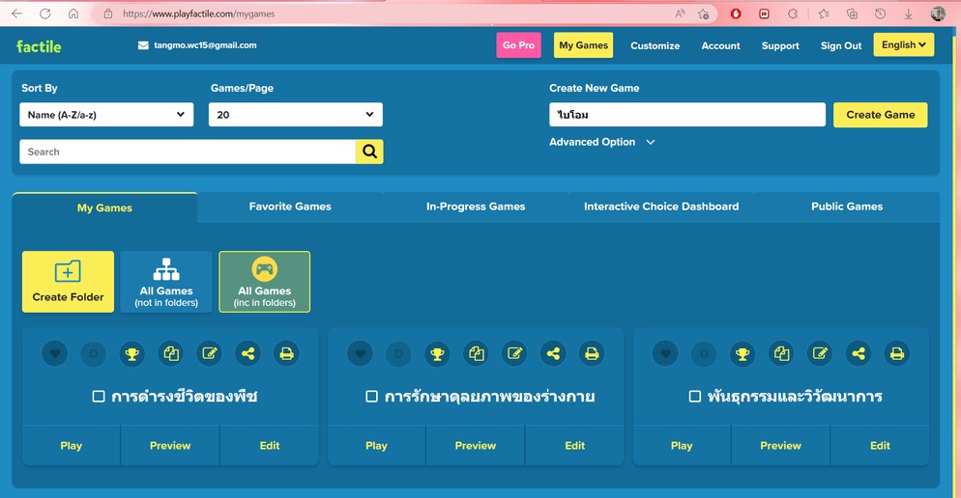Select All Games (not in folders) view
This screenshot has height=498, width=961.
[x=166, y=282]
